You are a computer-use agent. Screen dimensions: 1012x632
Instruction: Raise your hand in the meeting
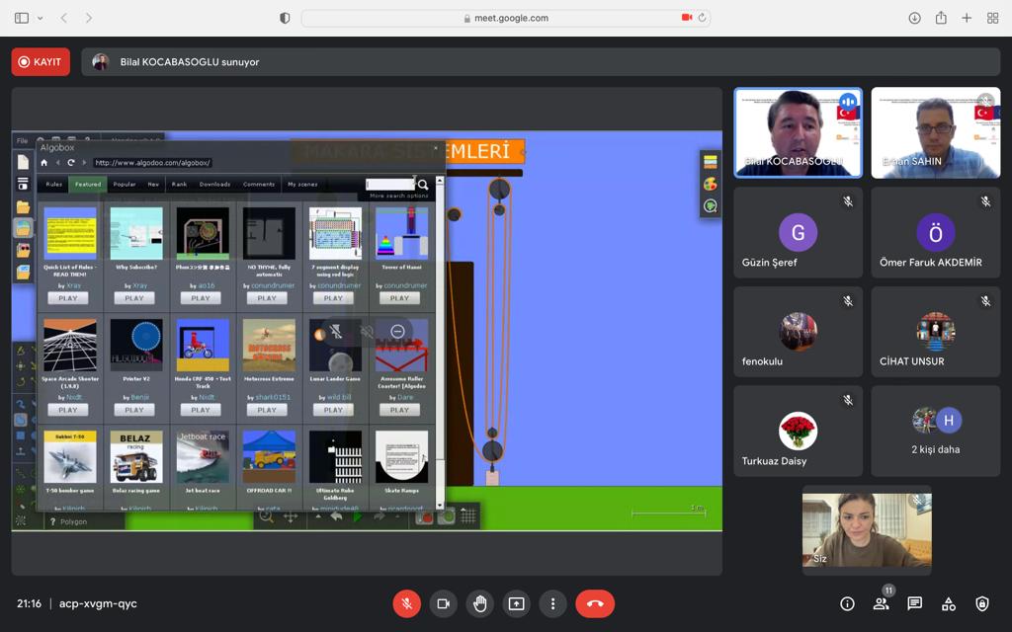pyautogui.click(x=479, y=604)
